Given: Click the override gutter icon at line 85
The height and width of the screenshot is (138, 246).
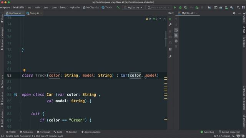Looking at the screenshot, I should click(15, 95).
